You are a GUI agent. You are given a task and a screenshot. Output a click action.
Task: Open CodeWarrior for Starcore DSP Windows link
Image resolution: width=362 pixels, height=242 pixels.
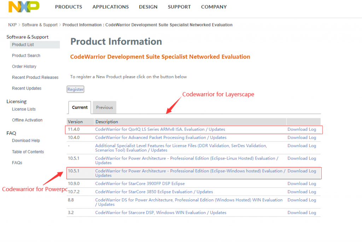[161, 212]
